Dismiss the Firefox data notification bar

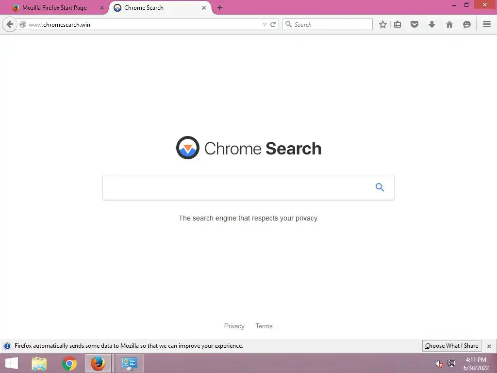click(489, 346)
